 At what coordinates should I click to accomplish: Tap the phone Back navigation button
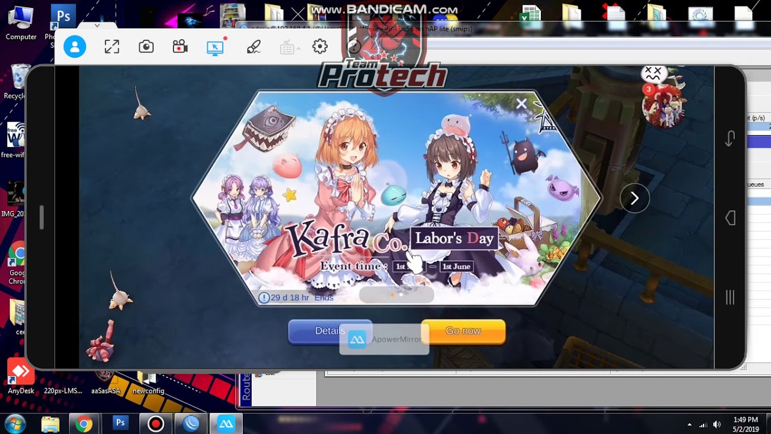tap(731, 218)
